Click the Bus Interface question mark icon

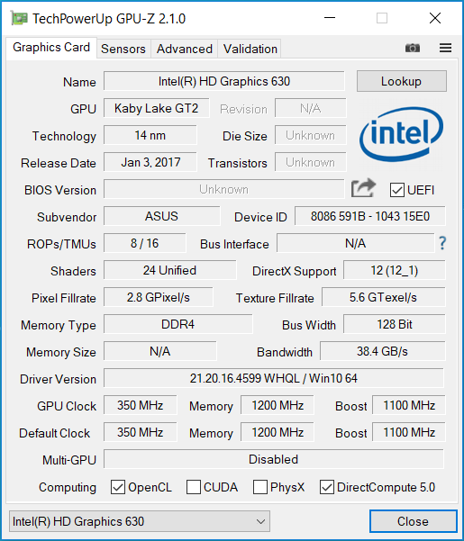442,243
